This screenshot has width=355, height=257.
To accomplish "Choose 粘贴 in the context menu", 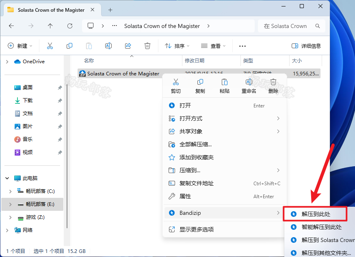I will [224, 86].
